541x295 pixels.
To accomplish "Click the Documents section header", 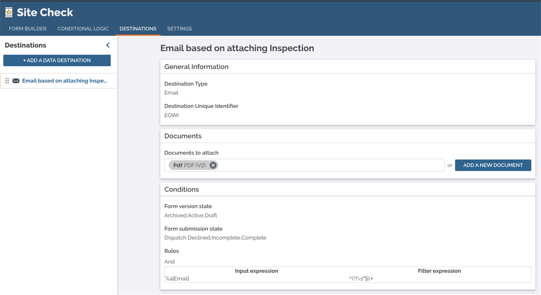I will [183, 136].
